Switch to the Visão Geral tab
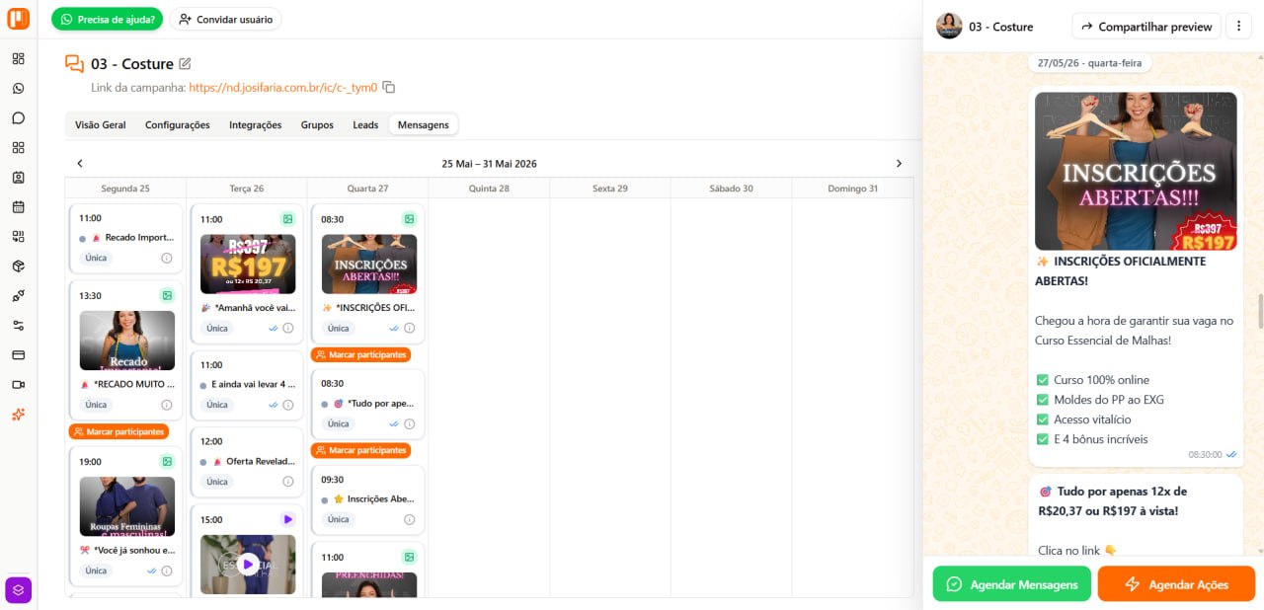Image resolution: width=1264 pixels, height=610 pixels. click(x=101, y=125)
